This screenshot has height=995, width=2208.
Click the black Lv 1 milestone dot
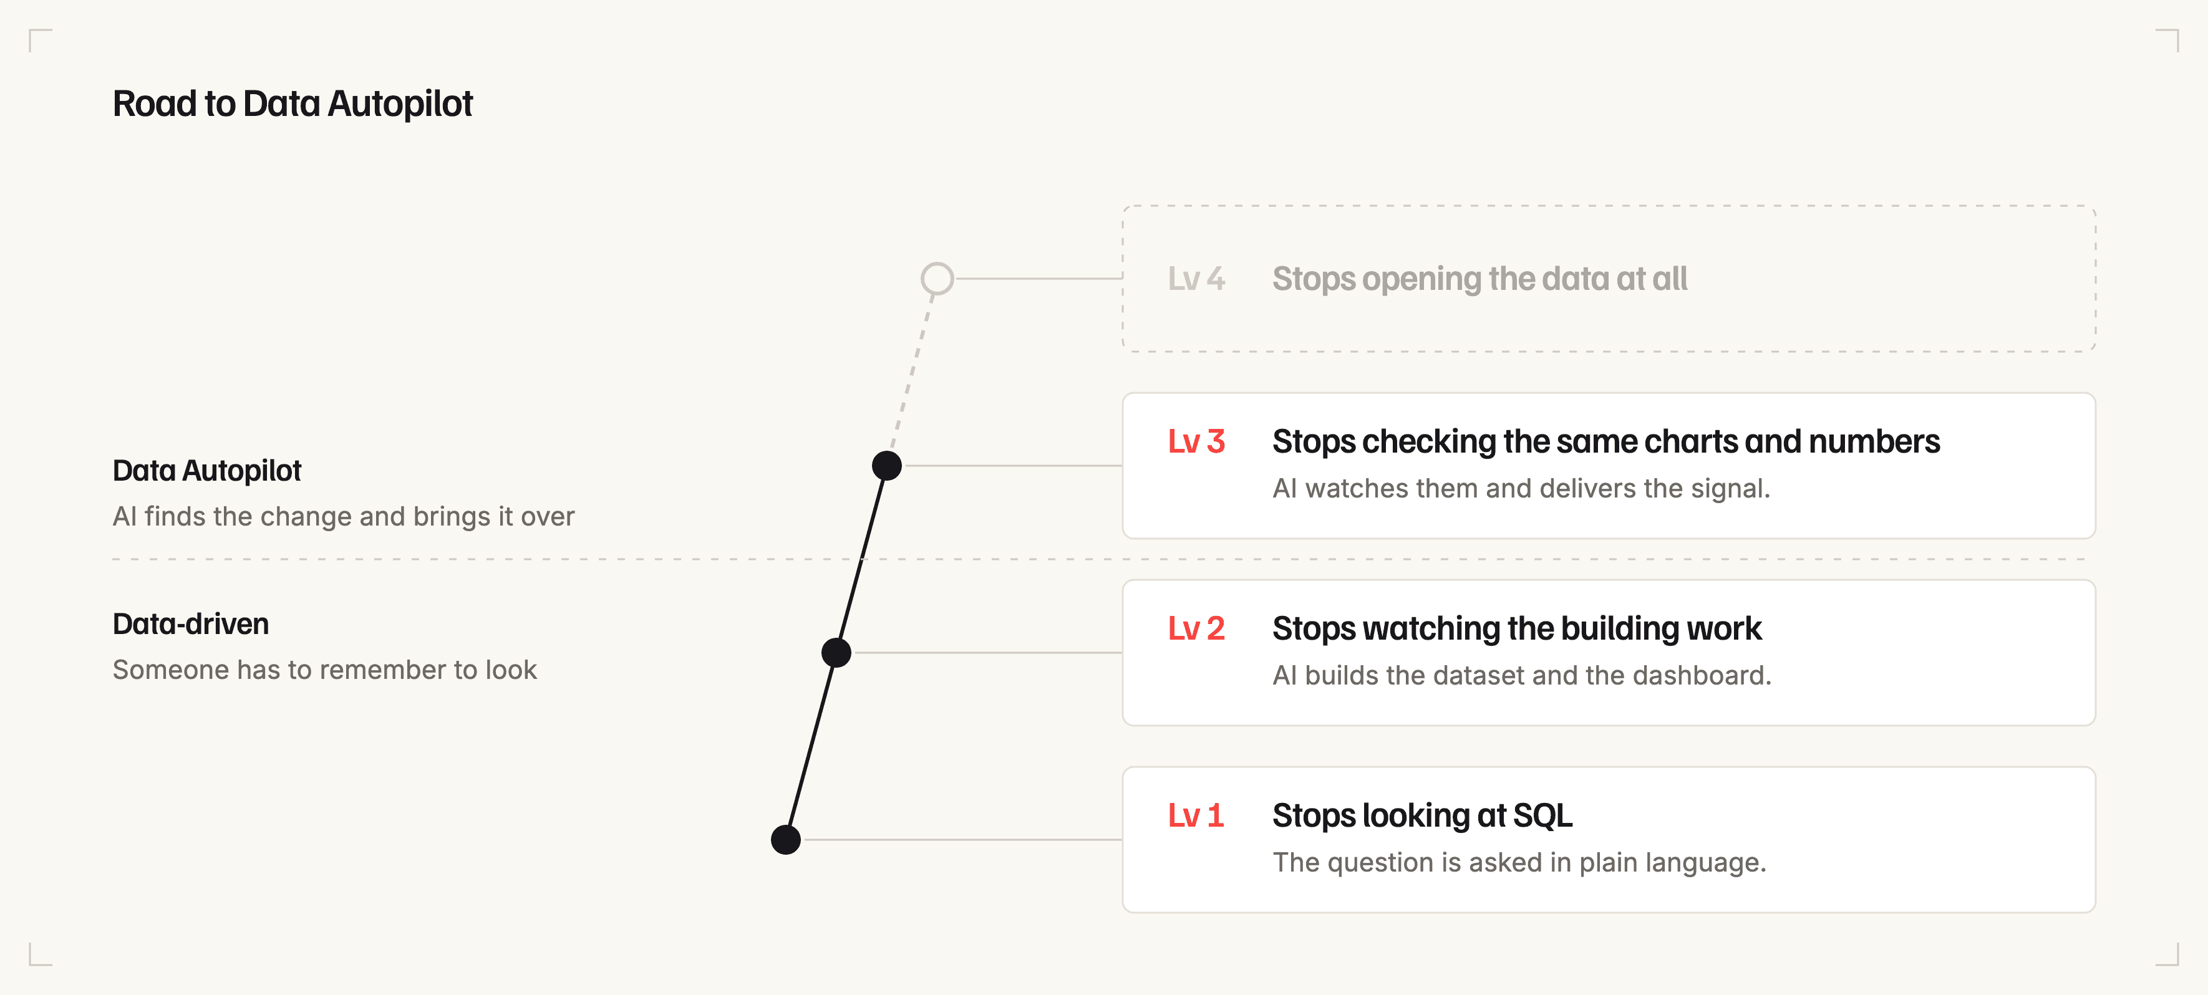pos(785,839)
